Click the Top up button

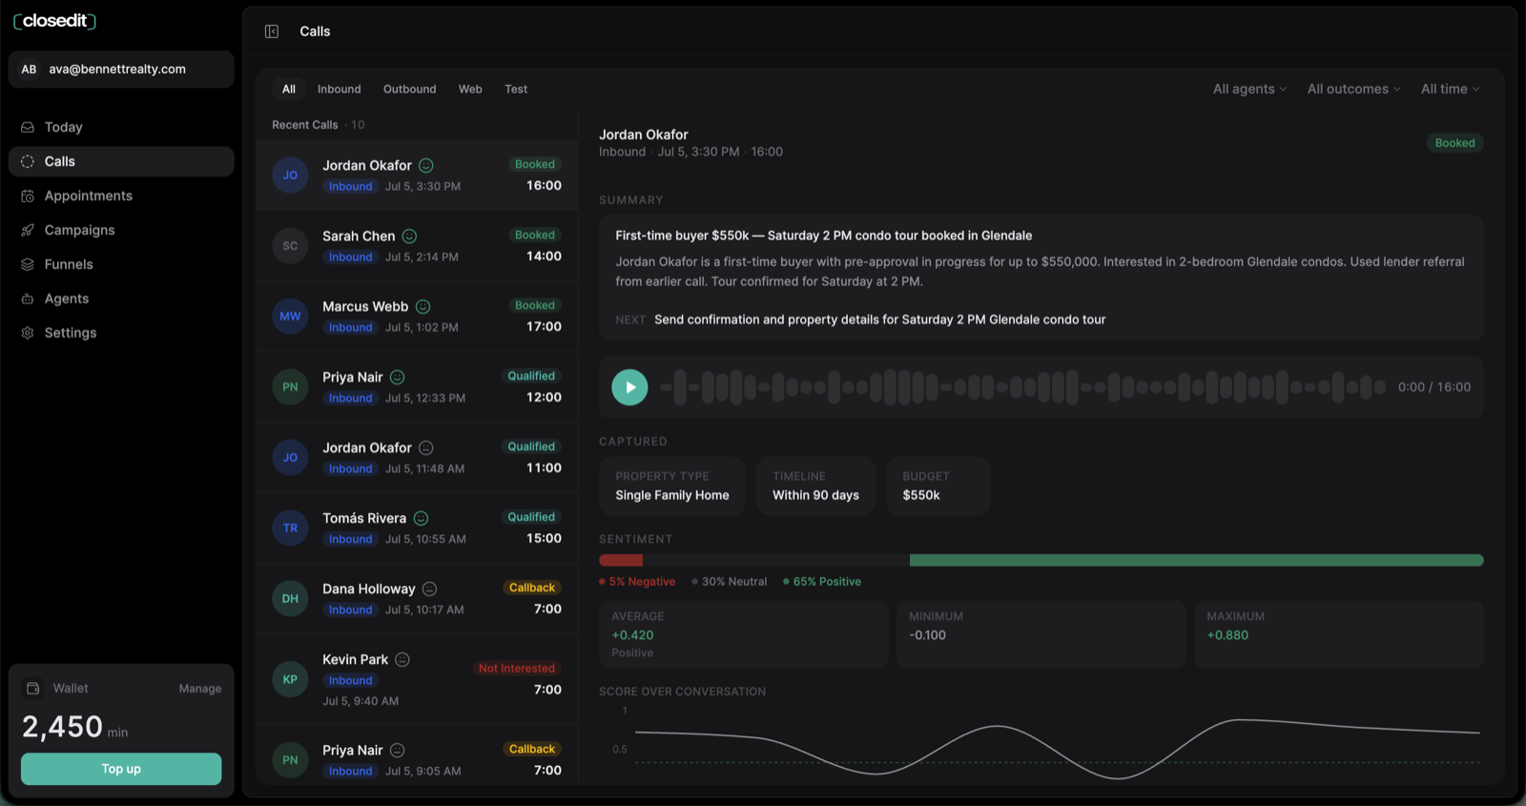pyautogui.click(x=121, y=769)
